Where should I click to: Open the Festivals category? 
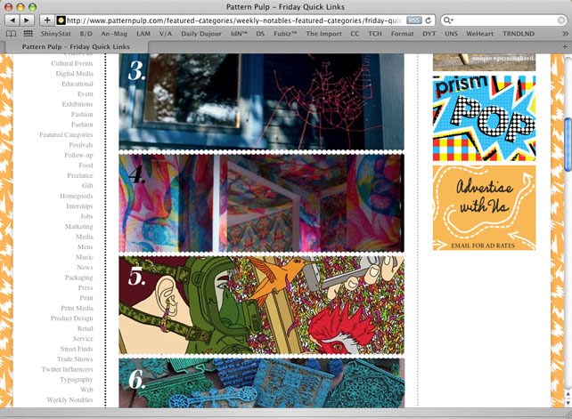click(81, 145)
